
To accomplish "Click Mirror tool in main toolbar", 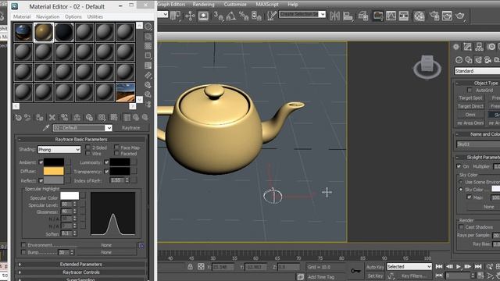I will pos(335,16).
